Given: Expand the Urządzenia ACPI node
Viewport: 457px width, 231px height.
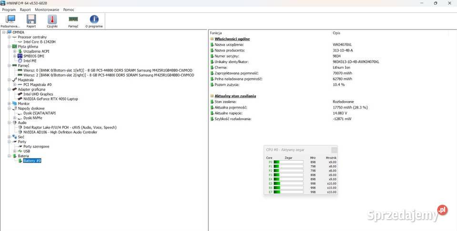Looking at the screenshot, I should coord(15,51).
